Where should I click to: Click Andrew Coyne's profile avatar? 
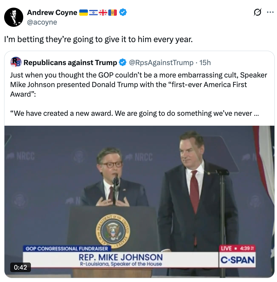coord(14,17)
